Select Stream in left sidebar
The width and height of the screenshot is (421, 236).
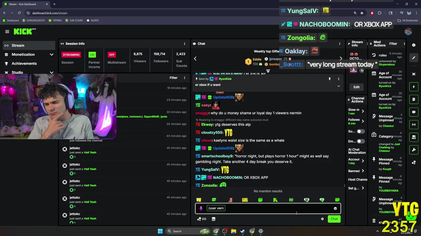click(29, 46)
